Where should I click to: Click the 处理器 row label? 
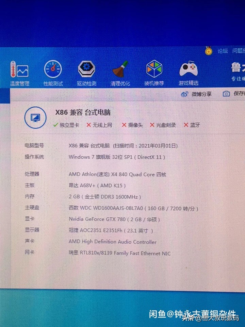[32, 174]
